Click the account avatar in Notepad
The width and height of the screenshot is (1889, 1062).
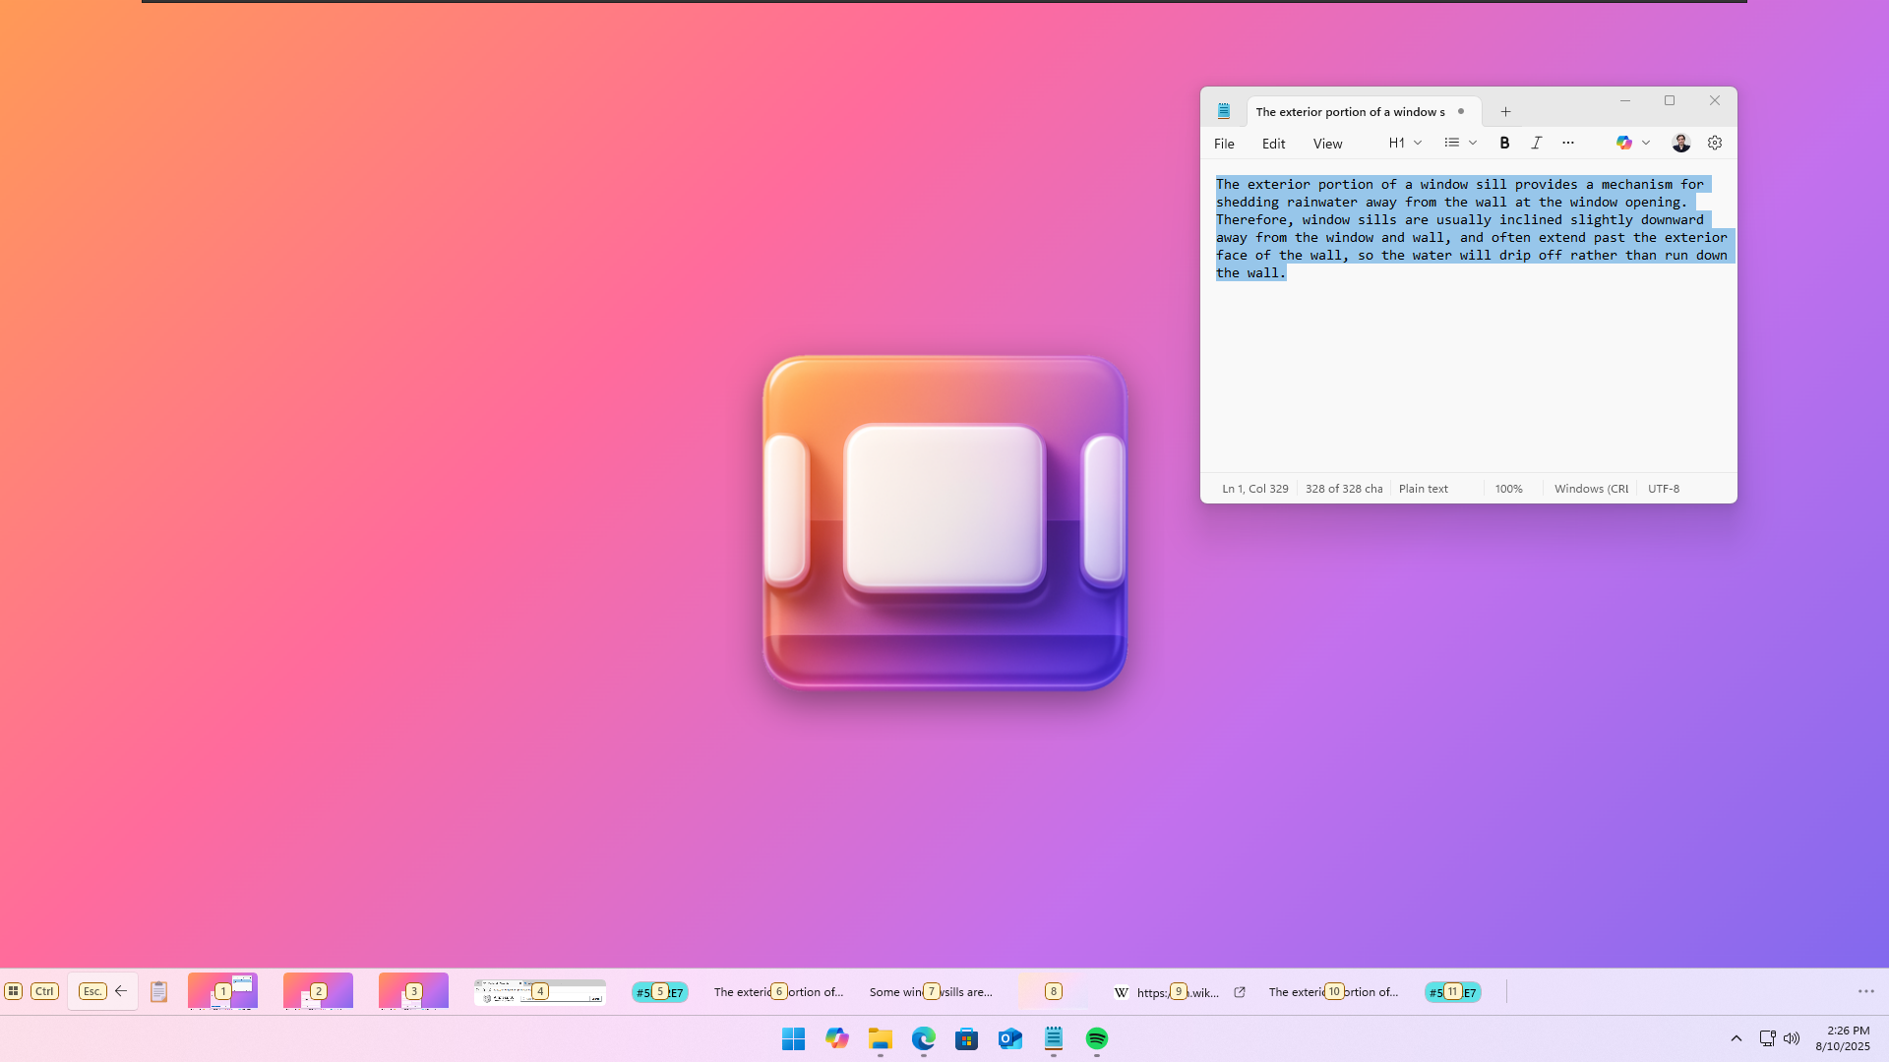[1680, 143]
